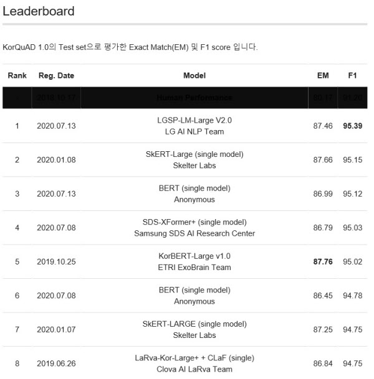
Task: Click SDS-XFormer+ (single model) entry
Action: pos(194,222)
